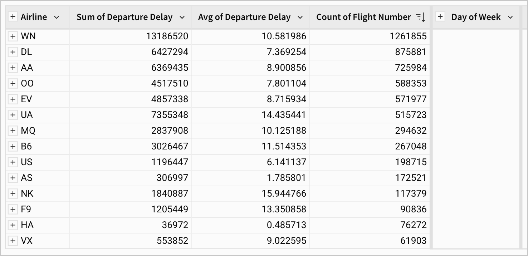The image size is (528, 256).
Task: Select the Sum of Departure Delay header
Action: [124, 17]
